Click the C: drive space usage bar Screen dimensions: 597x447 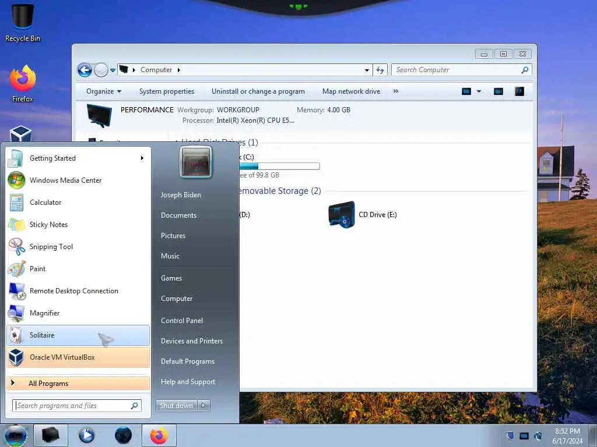point(279,166)
